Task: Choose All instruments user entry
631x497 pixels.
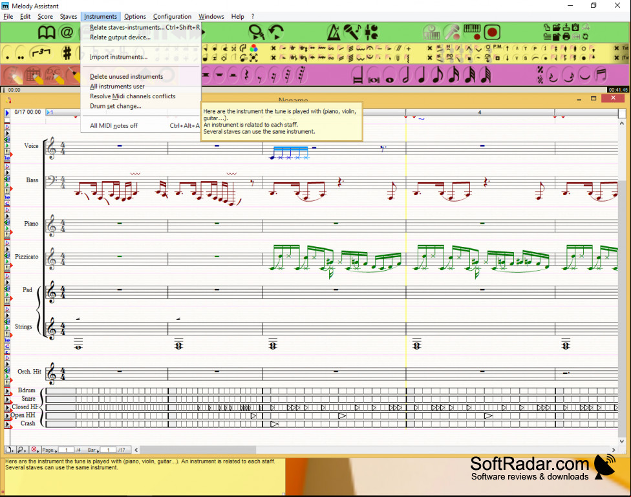Action: click(x=141, y=87)
